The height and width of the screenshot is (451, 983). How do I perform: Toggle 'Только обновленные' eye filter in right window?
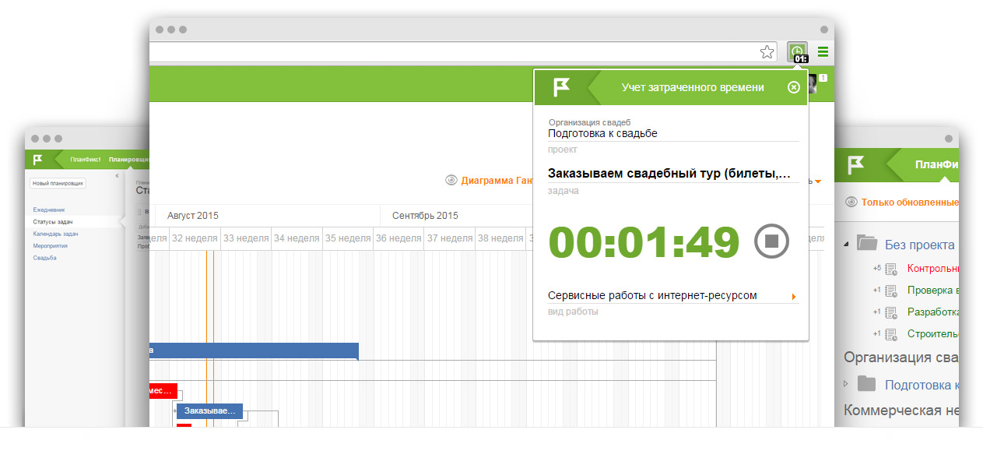[x=851, y=202]
